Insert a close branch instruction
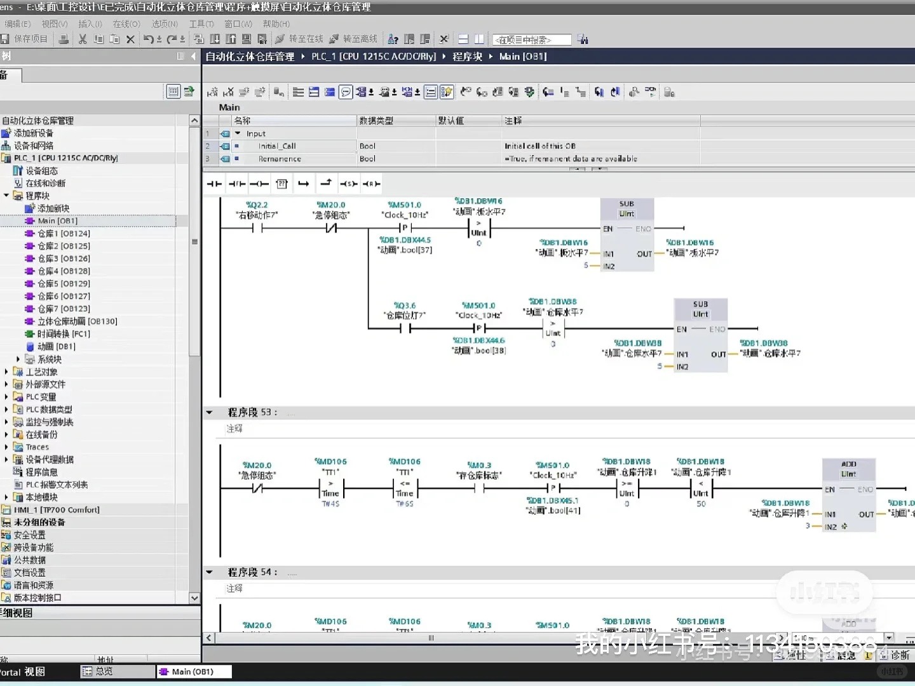The height and width of the screenshot is (686, 915). (x=326, y=184)
